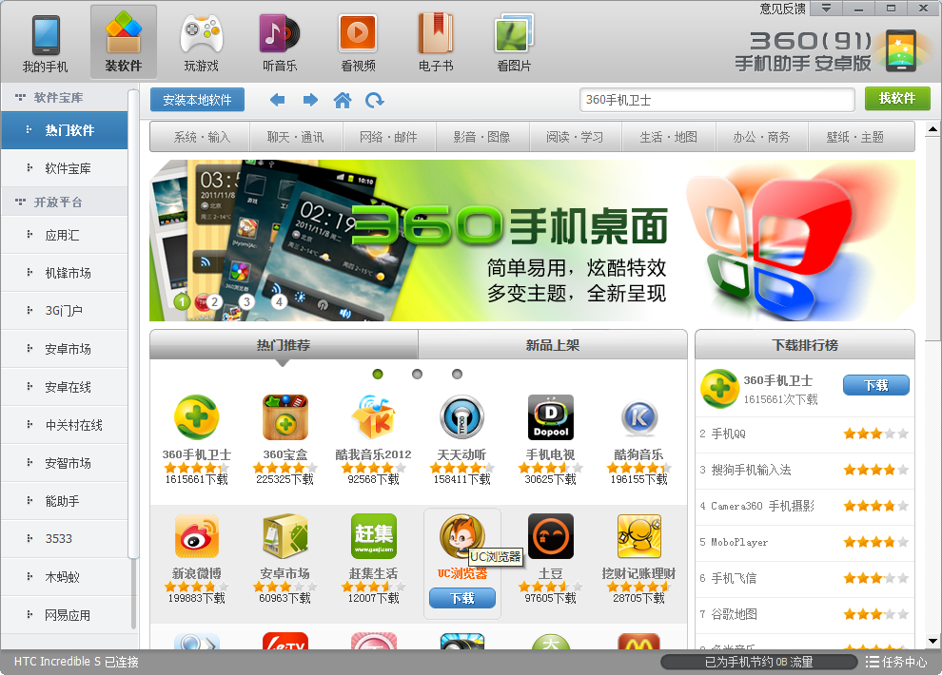Click the home navigation icon
The width and height of the screenshot is (942, 675).
point(343,100)
